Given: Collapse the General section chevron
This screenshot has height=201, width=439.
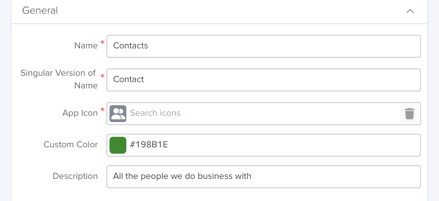Looking at the screenshot, I should pyautogui.click(x=410, y=11).
